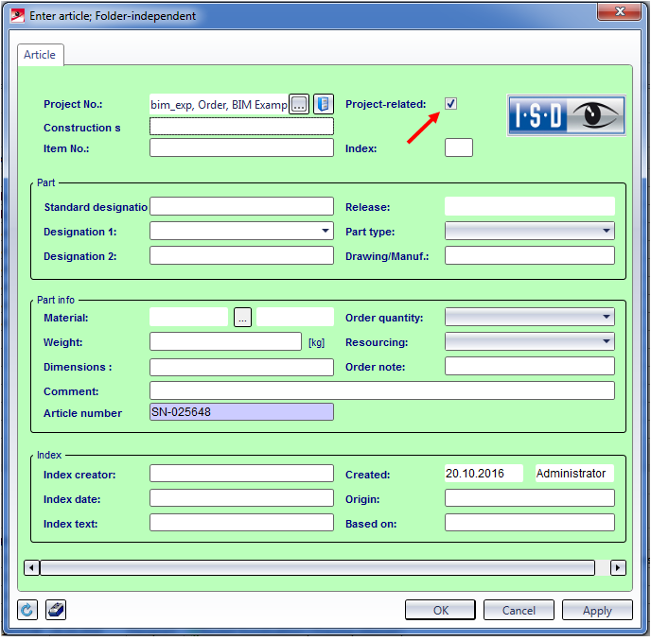Screen dimensions: 651x641
Task: Click the Project-related label
Action: (x=386, y=104)
